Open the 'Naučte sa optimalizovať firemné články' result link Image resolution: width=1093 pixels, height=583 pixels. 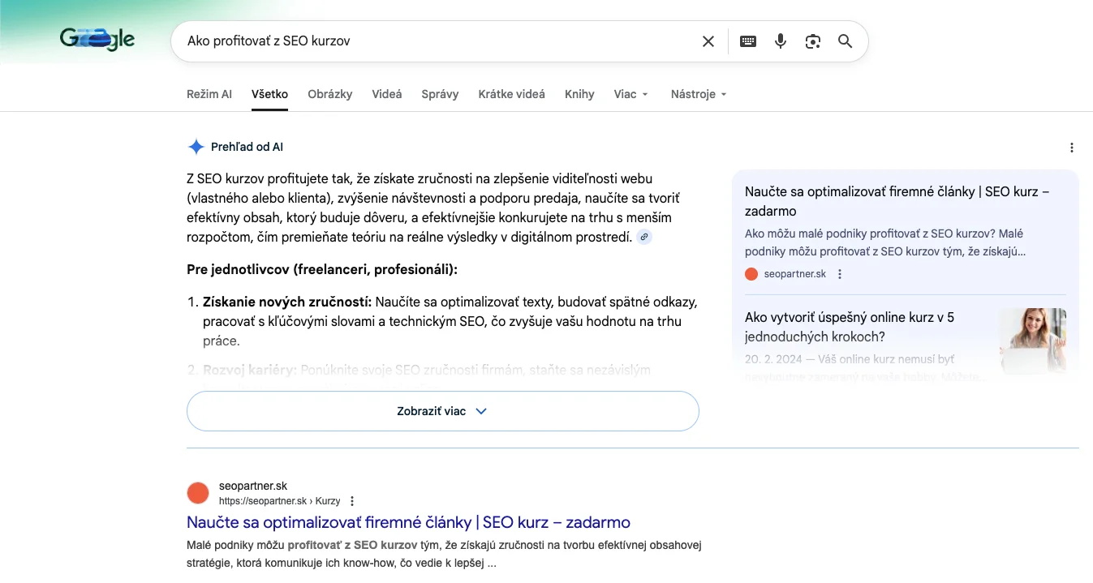pyautogui.click(x=408, y=522)
